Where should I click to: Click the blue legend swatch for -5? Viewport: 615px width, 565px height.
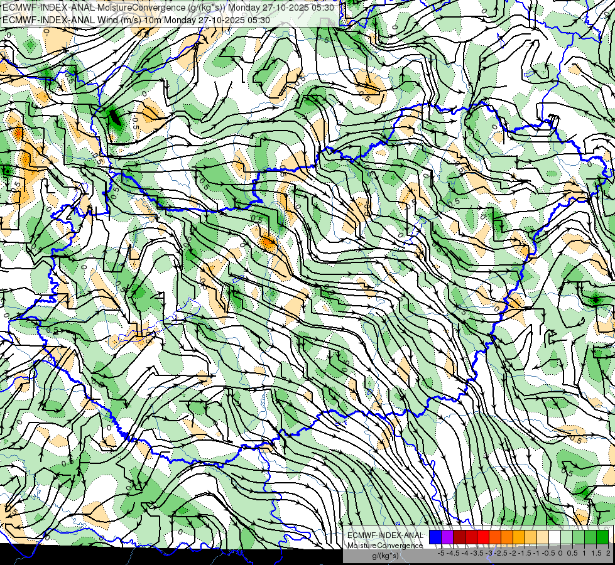pyautogui.click(x=435, y=537)
